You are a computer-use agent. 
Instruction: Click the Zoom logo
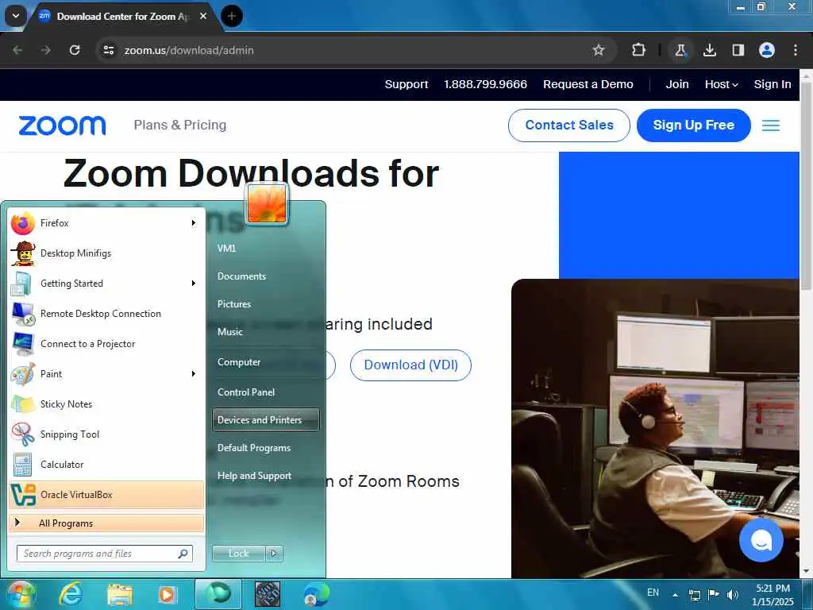[62, 125]
